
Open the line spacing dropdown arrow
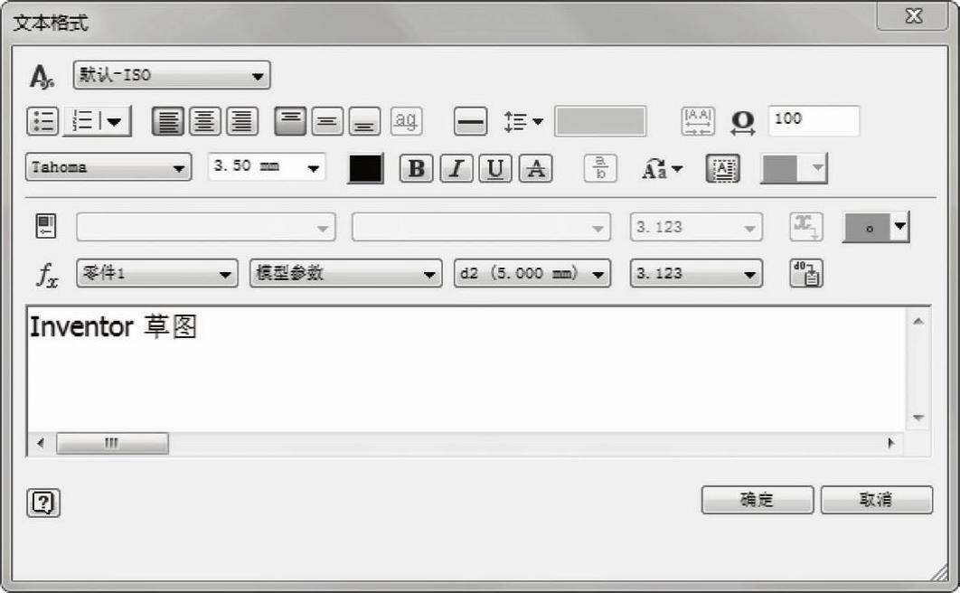(x=538, y=121)
